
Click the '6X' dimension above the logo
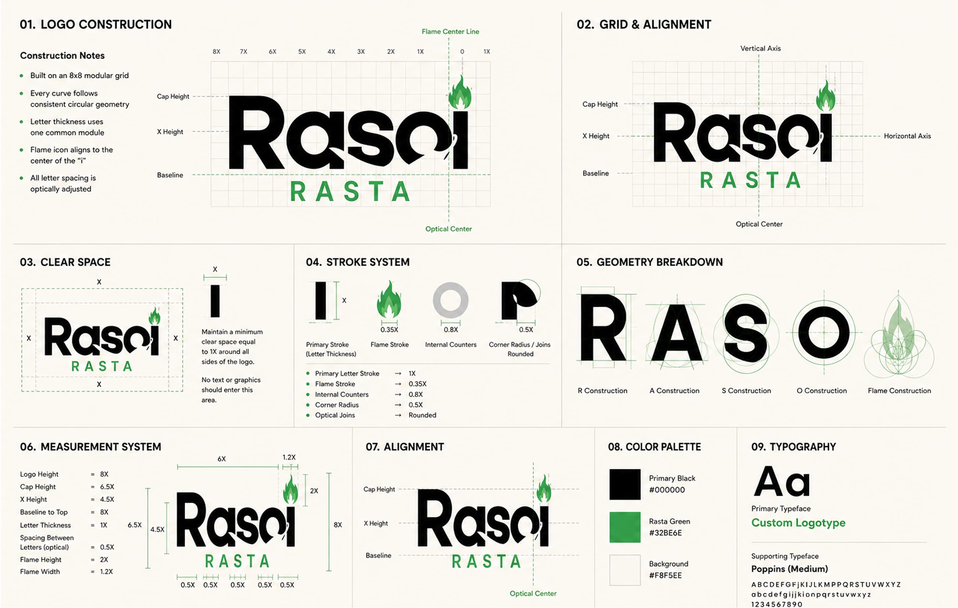[x=222, y=459]
